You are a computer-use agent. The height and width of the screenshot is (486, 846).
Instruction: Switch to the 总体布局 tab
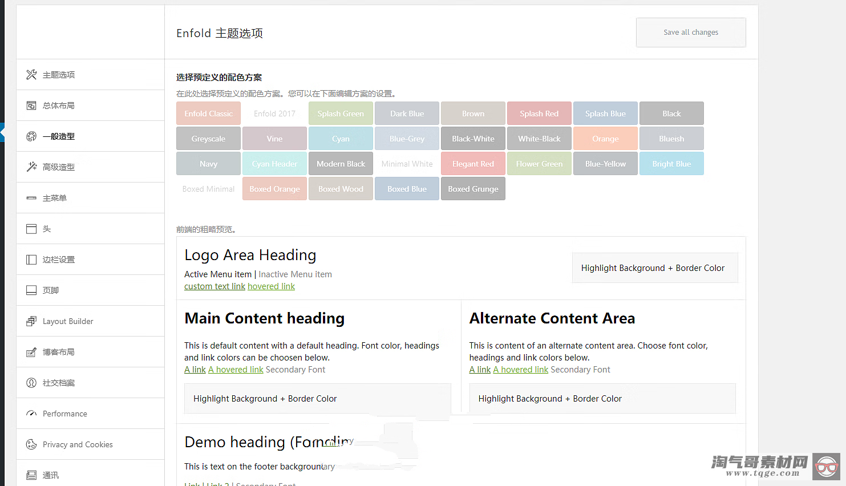point(91,106)
